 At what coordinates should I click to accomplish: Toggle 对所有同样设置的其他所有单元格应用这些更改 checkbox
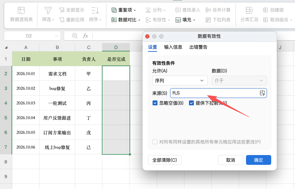click(x=155, y=142)
